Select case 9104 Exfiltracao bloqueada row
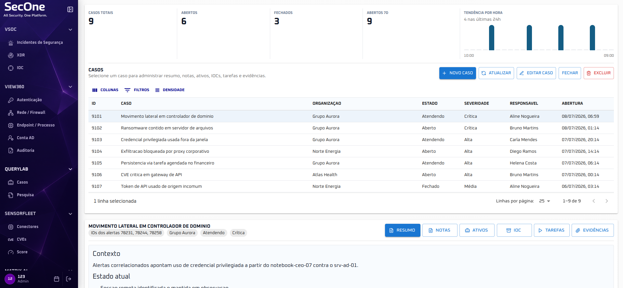The width and height of the screenshot is (623, 288). pyautogui.click(x=351, y=151)
